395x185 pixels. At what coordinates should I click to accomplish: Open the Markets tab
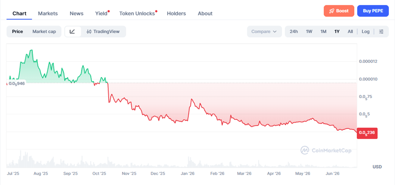48,14
